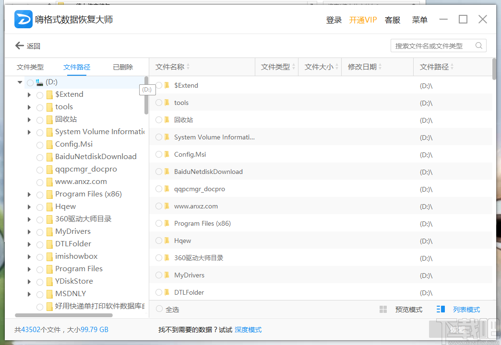Expand Program Files (x86) tree node
The width and height of the screenshot is (501, 345).
click(x=29, y=195)
